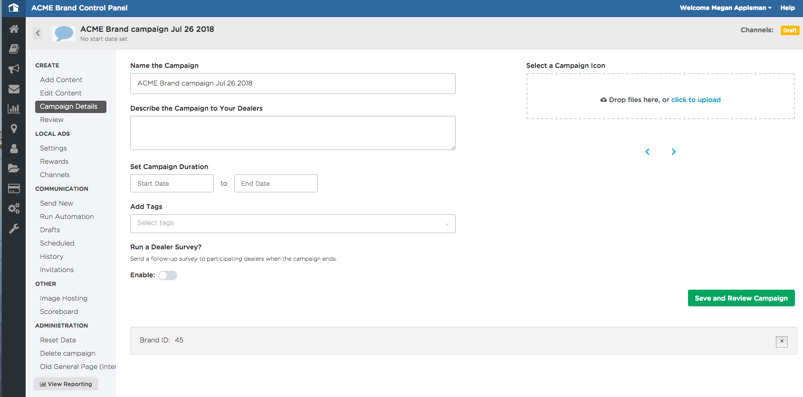803x397 pixels.
Task: Click the End Date field
Action: click(x=276, y=183)
